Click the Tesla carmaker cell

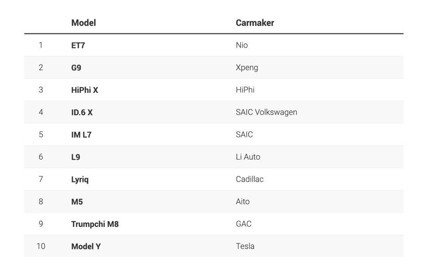(245, 246)
